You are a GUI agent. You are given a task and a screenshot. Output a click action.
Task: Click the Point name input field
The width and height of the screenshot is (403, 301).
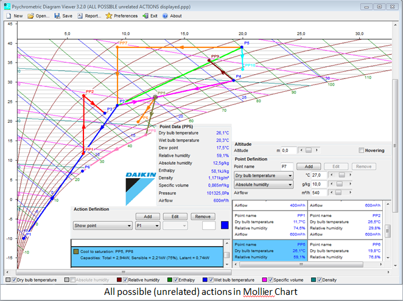tap(286, 166)
